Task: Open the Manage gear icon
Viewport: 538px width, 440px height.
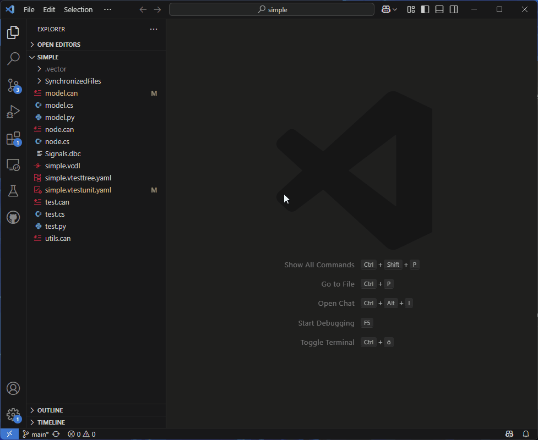Action: [x=13, y=415]
